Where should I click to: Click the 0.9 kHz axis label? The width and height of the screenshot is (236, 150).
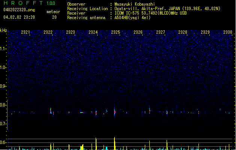coord(3,86)
